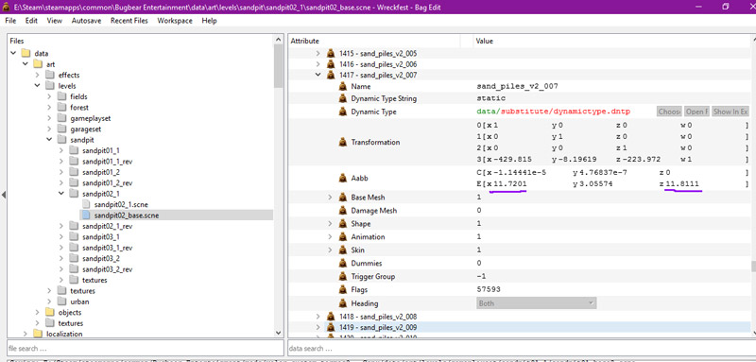The height and width of the screenshot is (362, 756).
Task: Open the View menu
Action: pyautogui.click(x=55, y=21)
